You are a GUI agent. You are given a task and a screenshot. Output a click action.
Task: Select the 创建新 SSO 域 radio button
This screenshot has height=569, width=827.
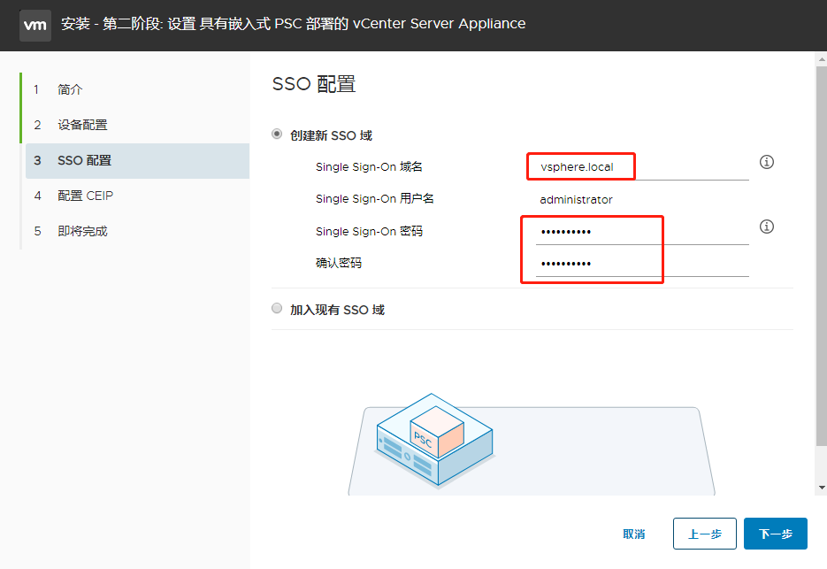coord(277,135)
